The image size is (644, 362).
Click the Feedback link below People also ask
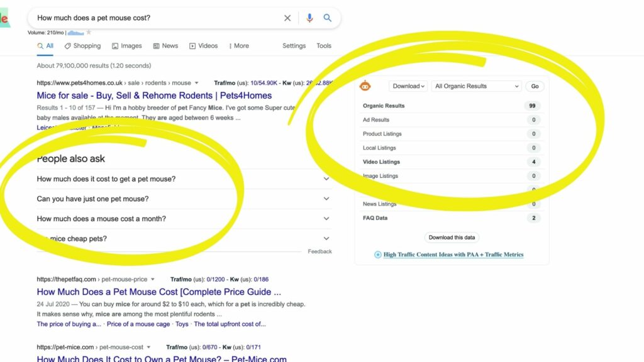point(319,251)
